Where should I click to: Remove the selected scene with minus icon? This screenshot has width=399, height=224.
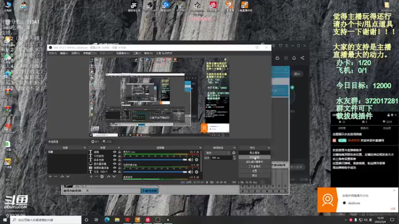click(x=56, y=177)
